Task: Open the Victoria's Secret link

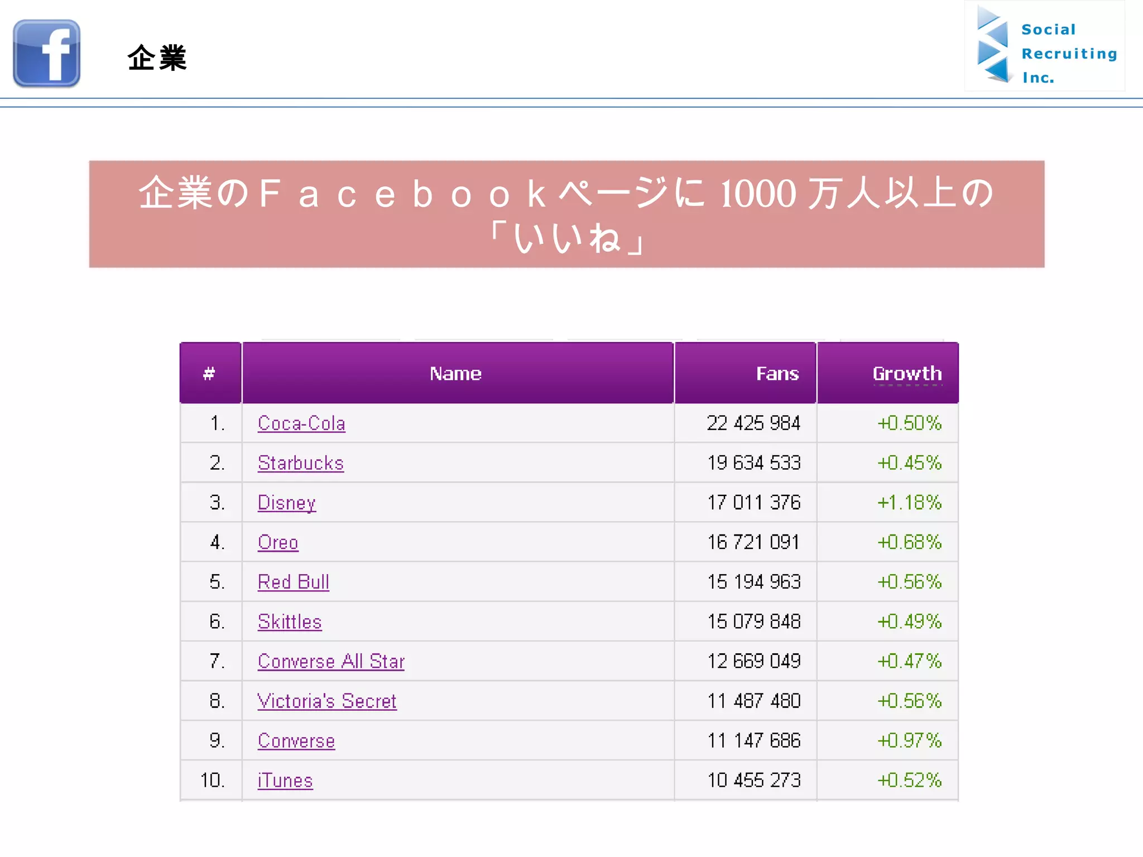Action: pos(327,701)
